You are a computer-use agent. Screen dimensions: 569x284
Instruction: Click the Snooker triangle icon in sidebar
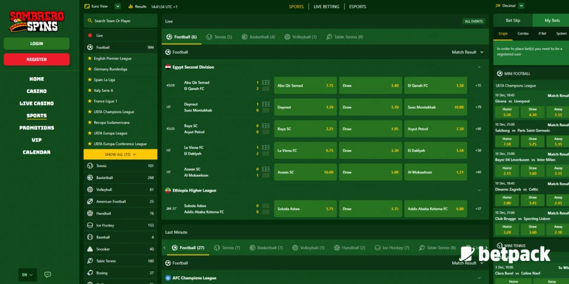(90, 249)
